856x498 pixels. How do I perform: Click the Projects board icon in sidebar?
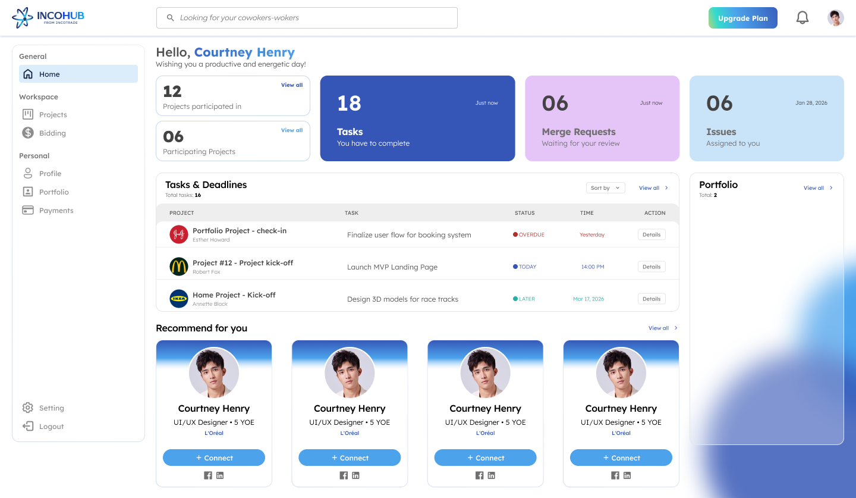pyautogui.click(x=28, y=114)
